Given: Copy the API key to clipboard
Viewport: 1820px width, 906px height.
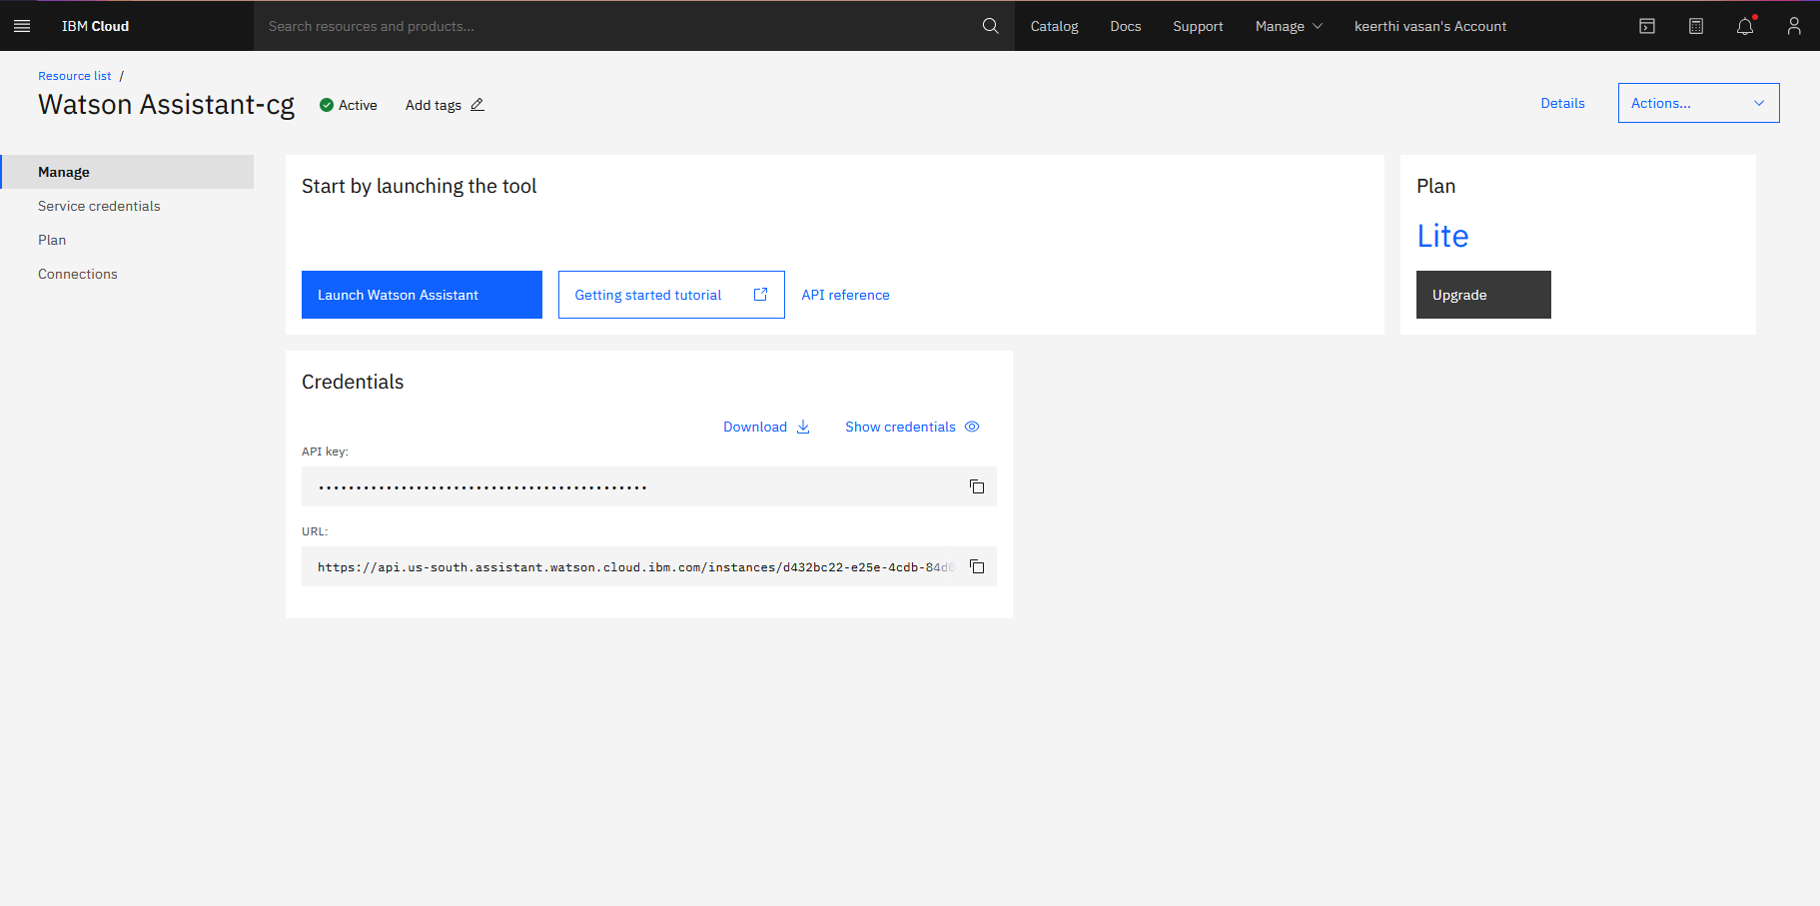Looking at the screenshot, I should pos(976,486).
